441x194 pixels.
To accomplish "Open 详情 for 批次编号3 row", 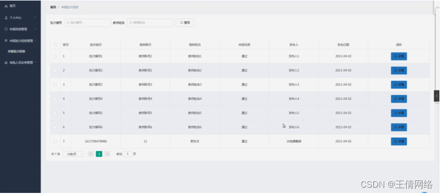I will tap(399, 85).
